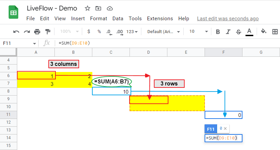The width and height of the screenshot is (280, 150).
Task: Select column C header
Action: [x=111, y=52]
